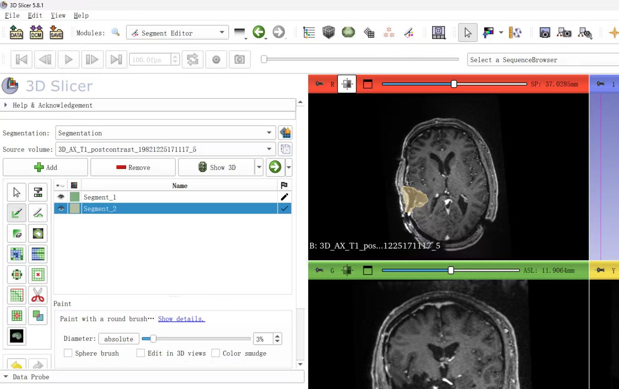Click the Add segment button

point(45,167)
